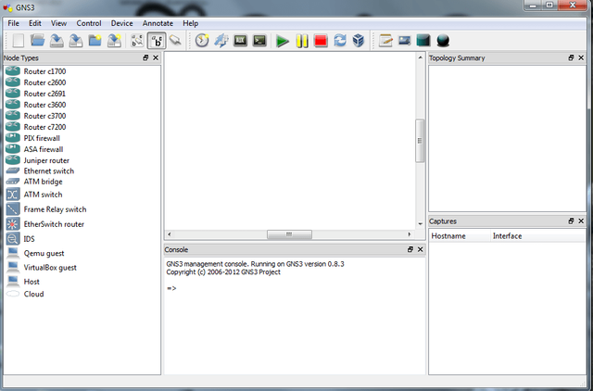Click the Console connect to all devices icon
Screen dimensions: 593x391
[x=259, y=41]
